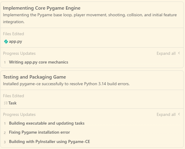Click step number 2 beside 'Fixing Pygame'
Screen dimensions: 185x149
tap(5, 132)
